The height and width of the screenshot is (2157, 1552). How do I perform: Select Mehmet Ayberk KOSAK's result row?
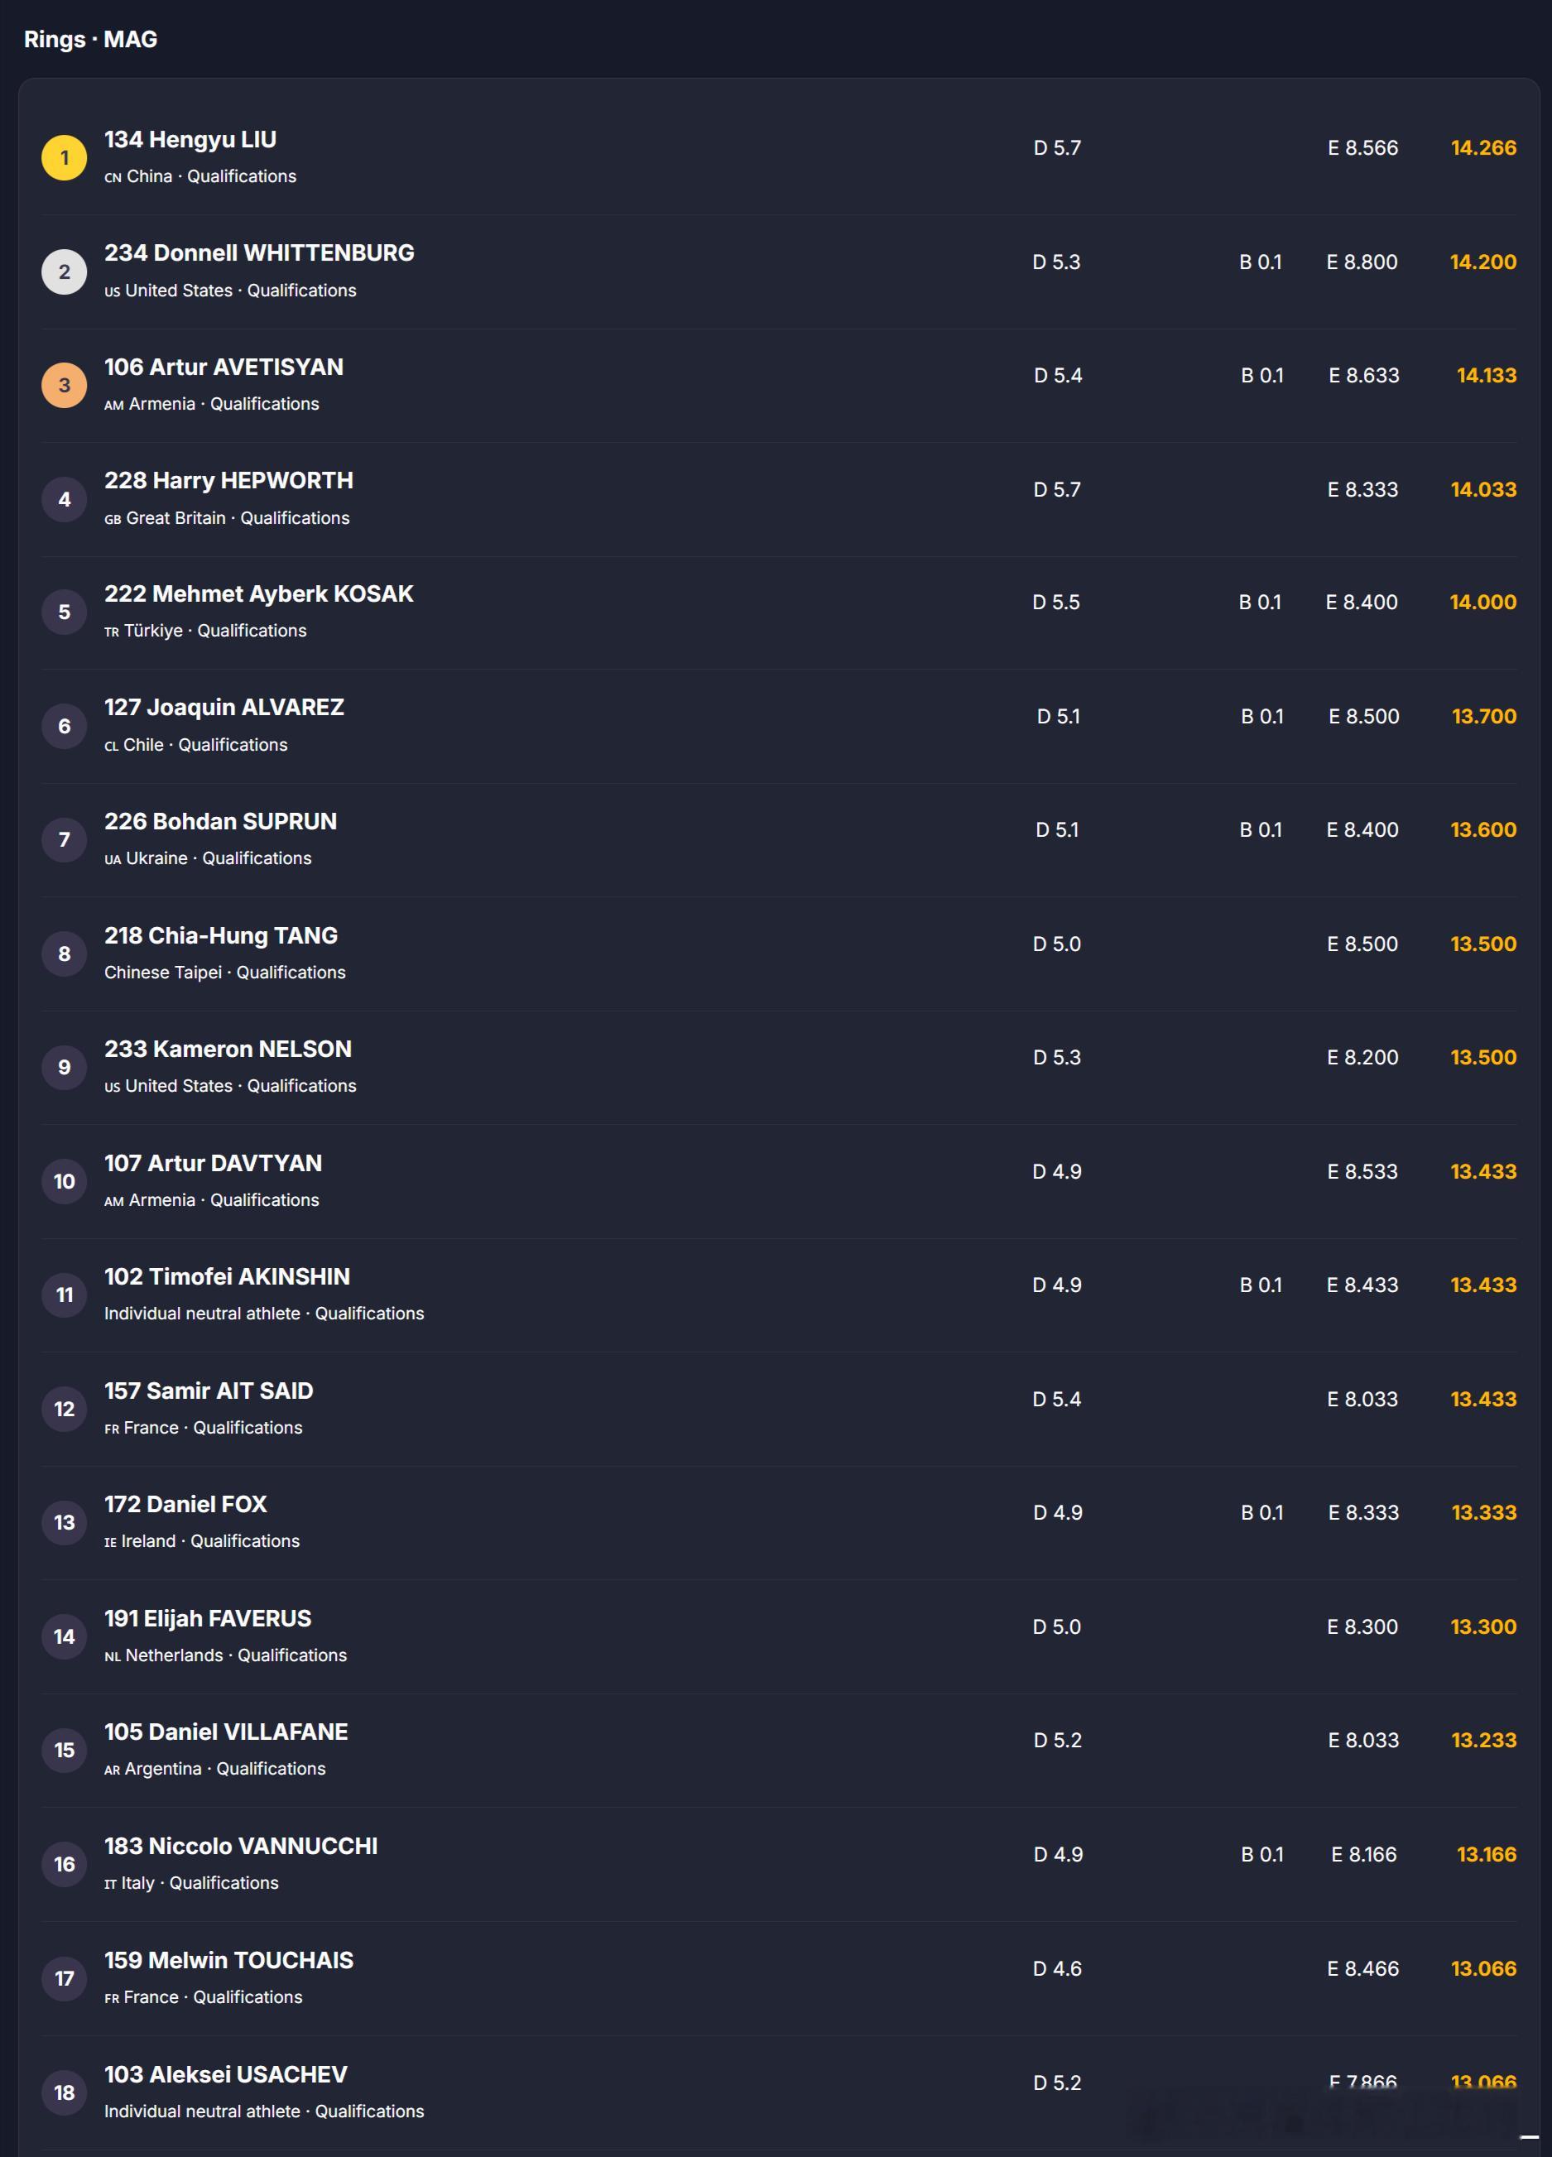click(778, 613)
